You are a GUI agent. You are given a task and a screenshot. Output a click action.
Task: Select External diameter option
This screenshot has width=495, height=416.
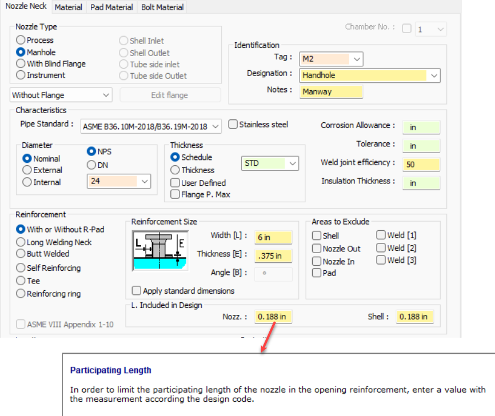pos(42,170)
